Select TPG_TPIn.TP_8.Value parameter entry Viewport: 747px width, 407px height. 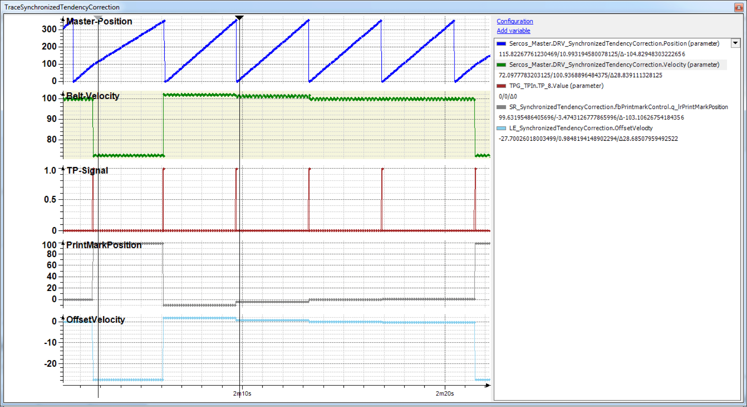pos(556,86)
